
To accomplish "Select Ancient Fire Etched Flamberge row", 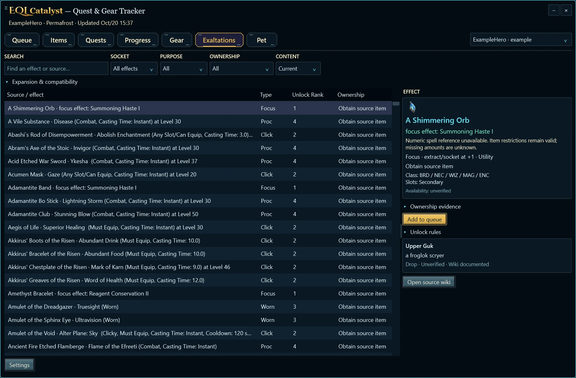I will [198, 346].
